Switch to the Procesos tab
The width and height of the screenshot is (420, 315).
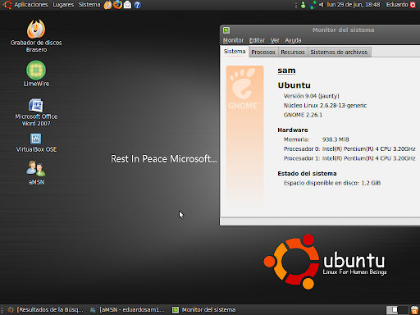pos(263,52)
